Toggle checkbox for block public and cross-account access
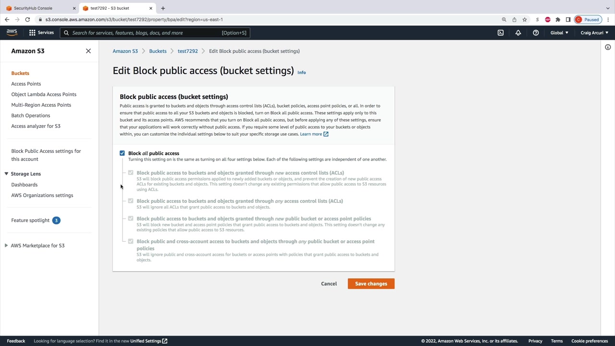 click(x=131, y=241)
